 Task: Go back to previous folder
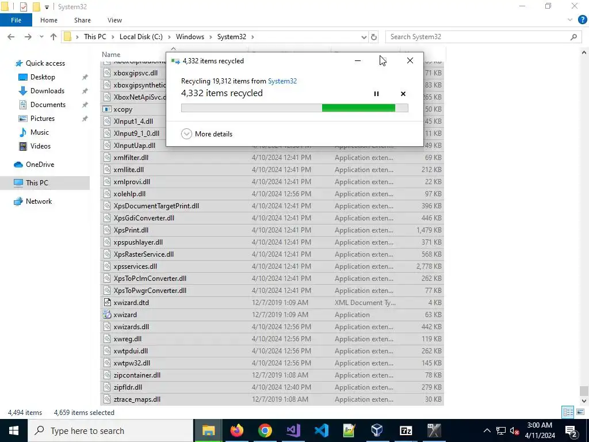[x=11, y=37]
